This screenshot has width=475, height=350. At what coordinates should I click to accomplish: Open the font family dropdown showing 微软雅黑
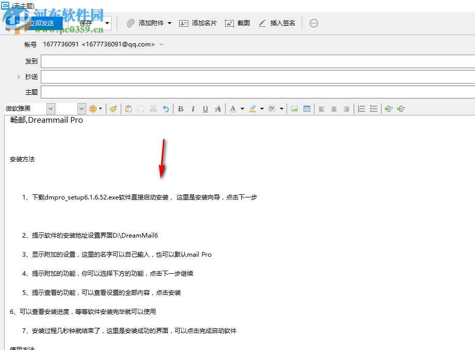point(50,109)
